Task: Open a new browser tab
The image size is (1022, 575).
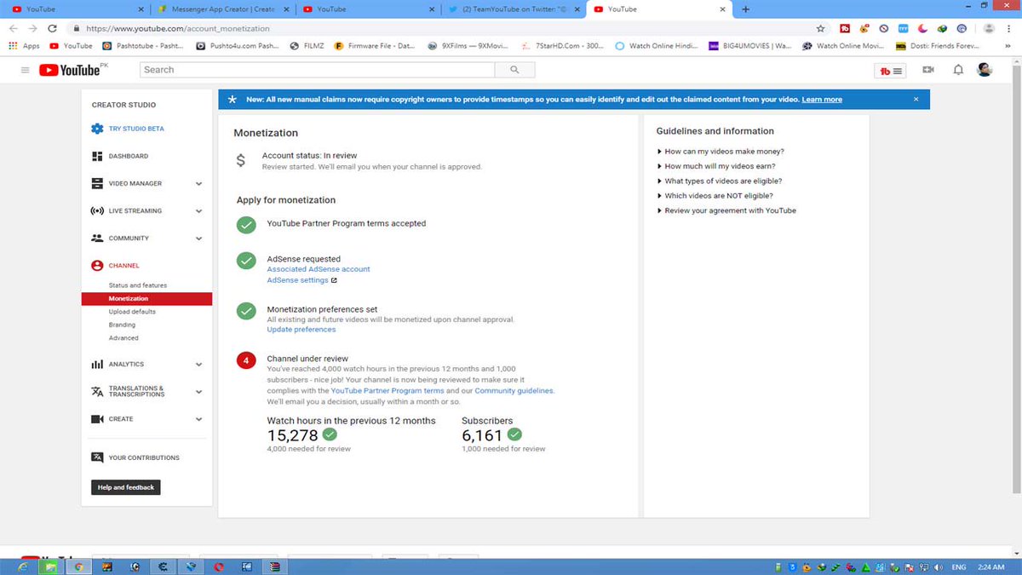Action: point(746,9)
